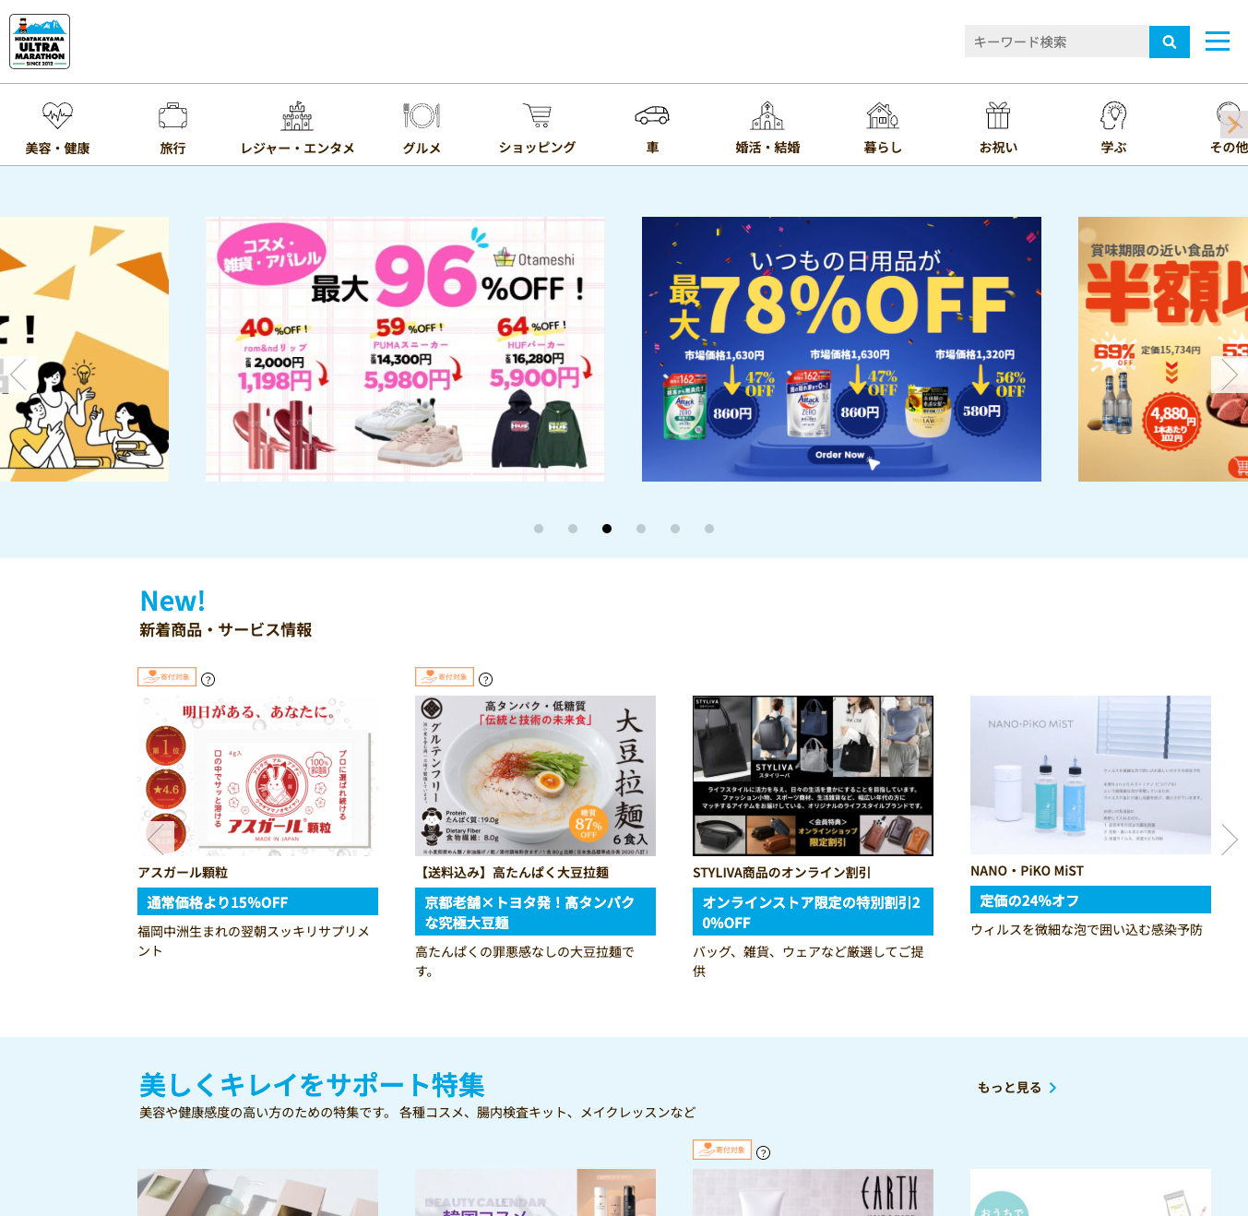Open 大豆拉麺 product image
Image resolution: width=1248 pixels, height=1216 pixels.
[x=535, y=776]
